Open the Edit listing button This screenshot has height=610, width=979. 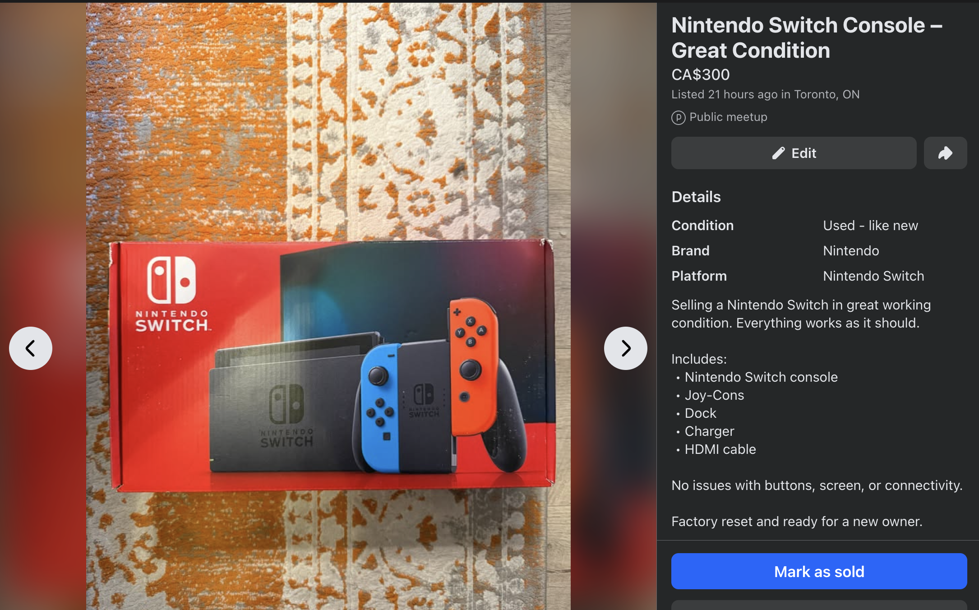[x=794, y=153]
